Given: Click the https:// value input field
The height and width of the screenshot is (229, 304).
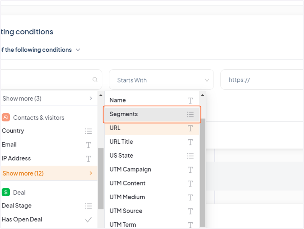Looking at the screenshot, I should tap(262, 80).
